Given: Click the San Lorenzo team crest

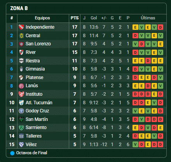Looking at the screenshot, I should click(x=21, y=44).
